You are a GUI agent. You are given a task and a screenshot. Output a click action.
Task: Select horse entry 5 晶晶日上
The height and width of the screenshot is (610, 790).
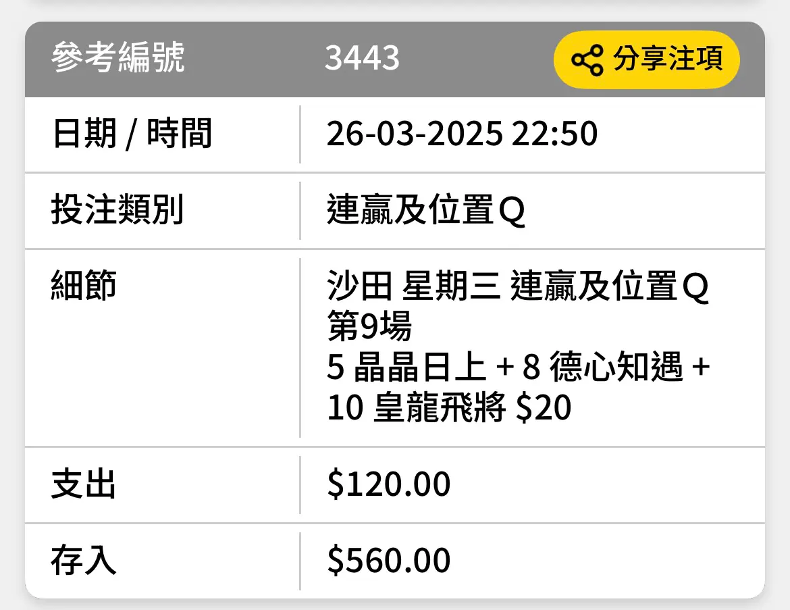(406, 367)
